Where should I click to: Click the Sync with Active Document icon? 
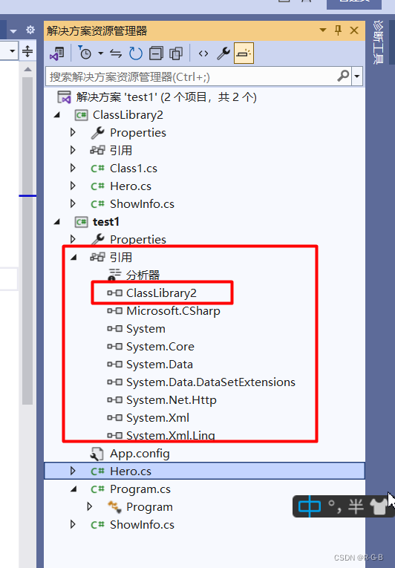tap(116, 53)
